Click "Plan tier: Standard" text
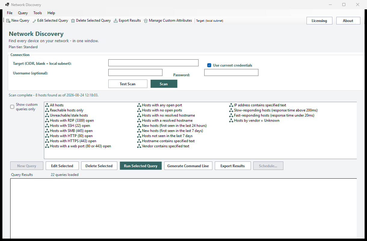 point(23,47)
